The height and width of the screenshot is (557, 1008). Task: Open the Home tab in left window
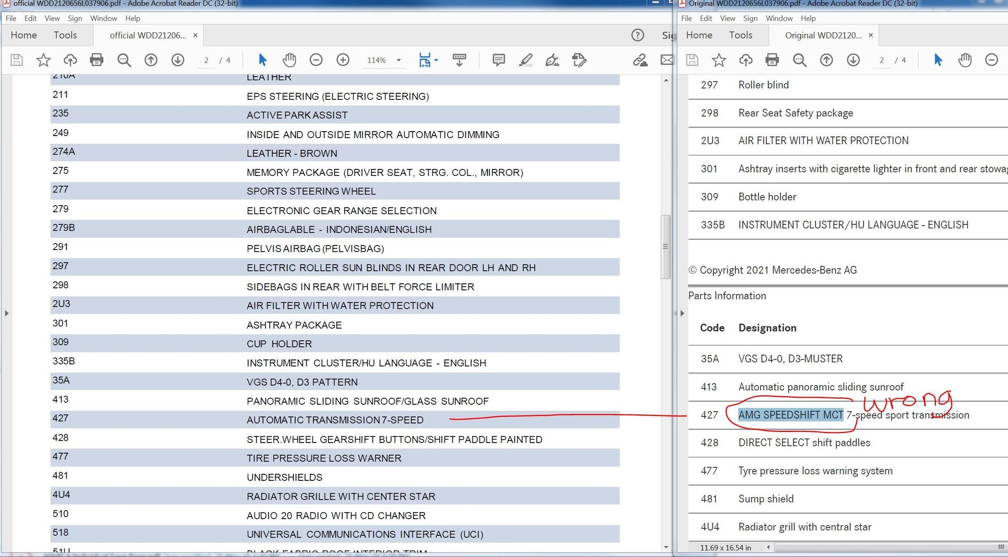click(24, 35)
